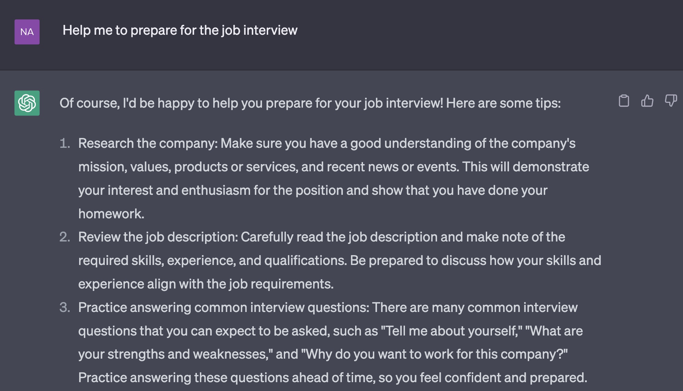Click the line 'experience align with the job requirements.'

point(206,284)
